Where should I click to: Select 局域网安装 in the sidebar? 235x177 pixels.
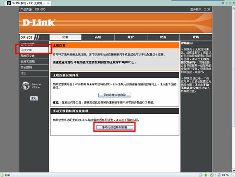34,56
